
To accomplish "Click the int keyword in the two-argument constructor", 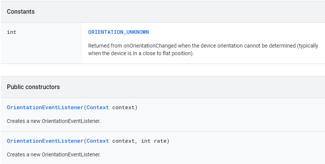I will click(x=146, y=141).
